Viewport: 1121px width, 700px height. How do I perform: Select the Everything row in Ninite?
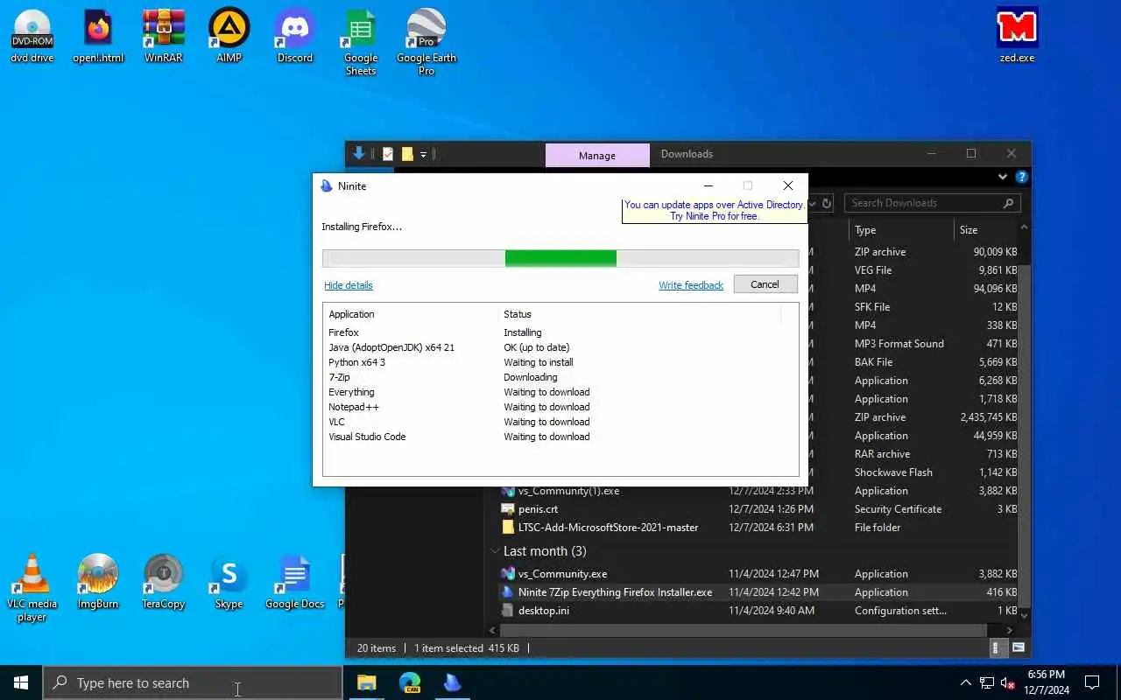(x=560, y=392)
